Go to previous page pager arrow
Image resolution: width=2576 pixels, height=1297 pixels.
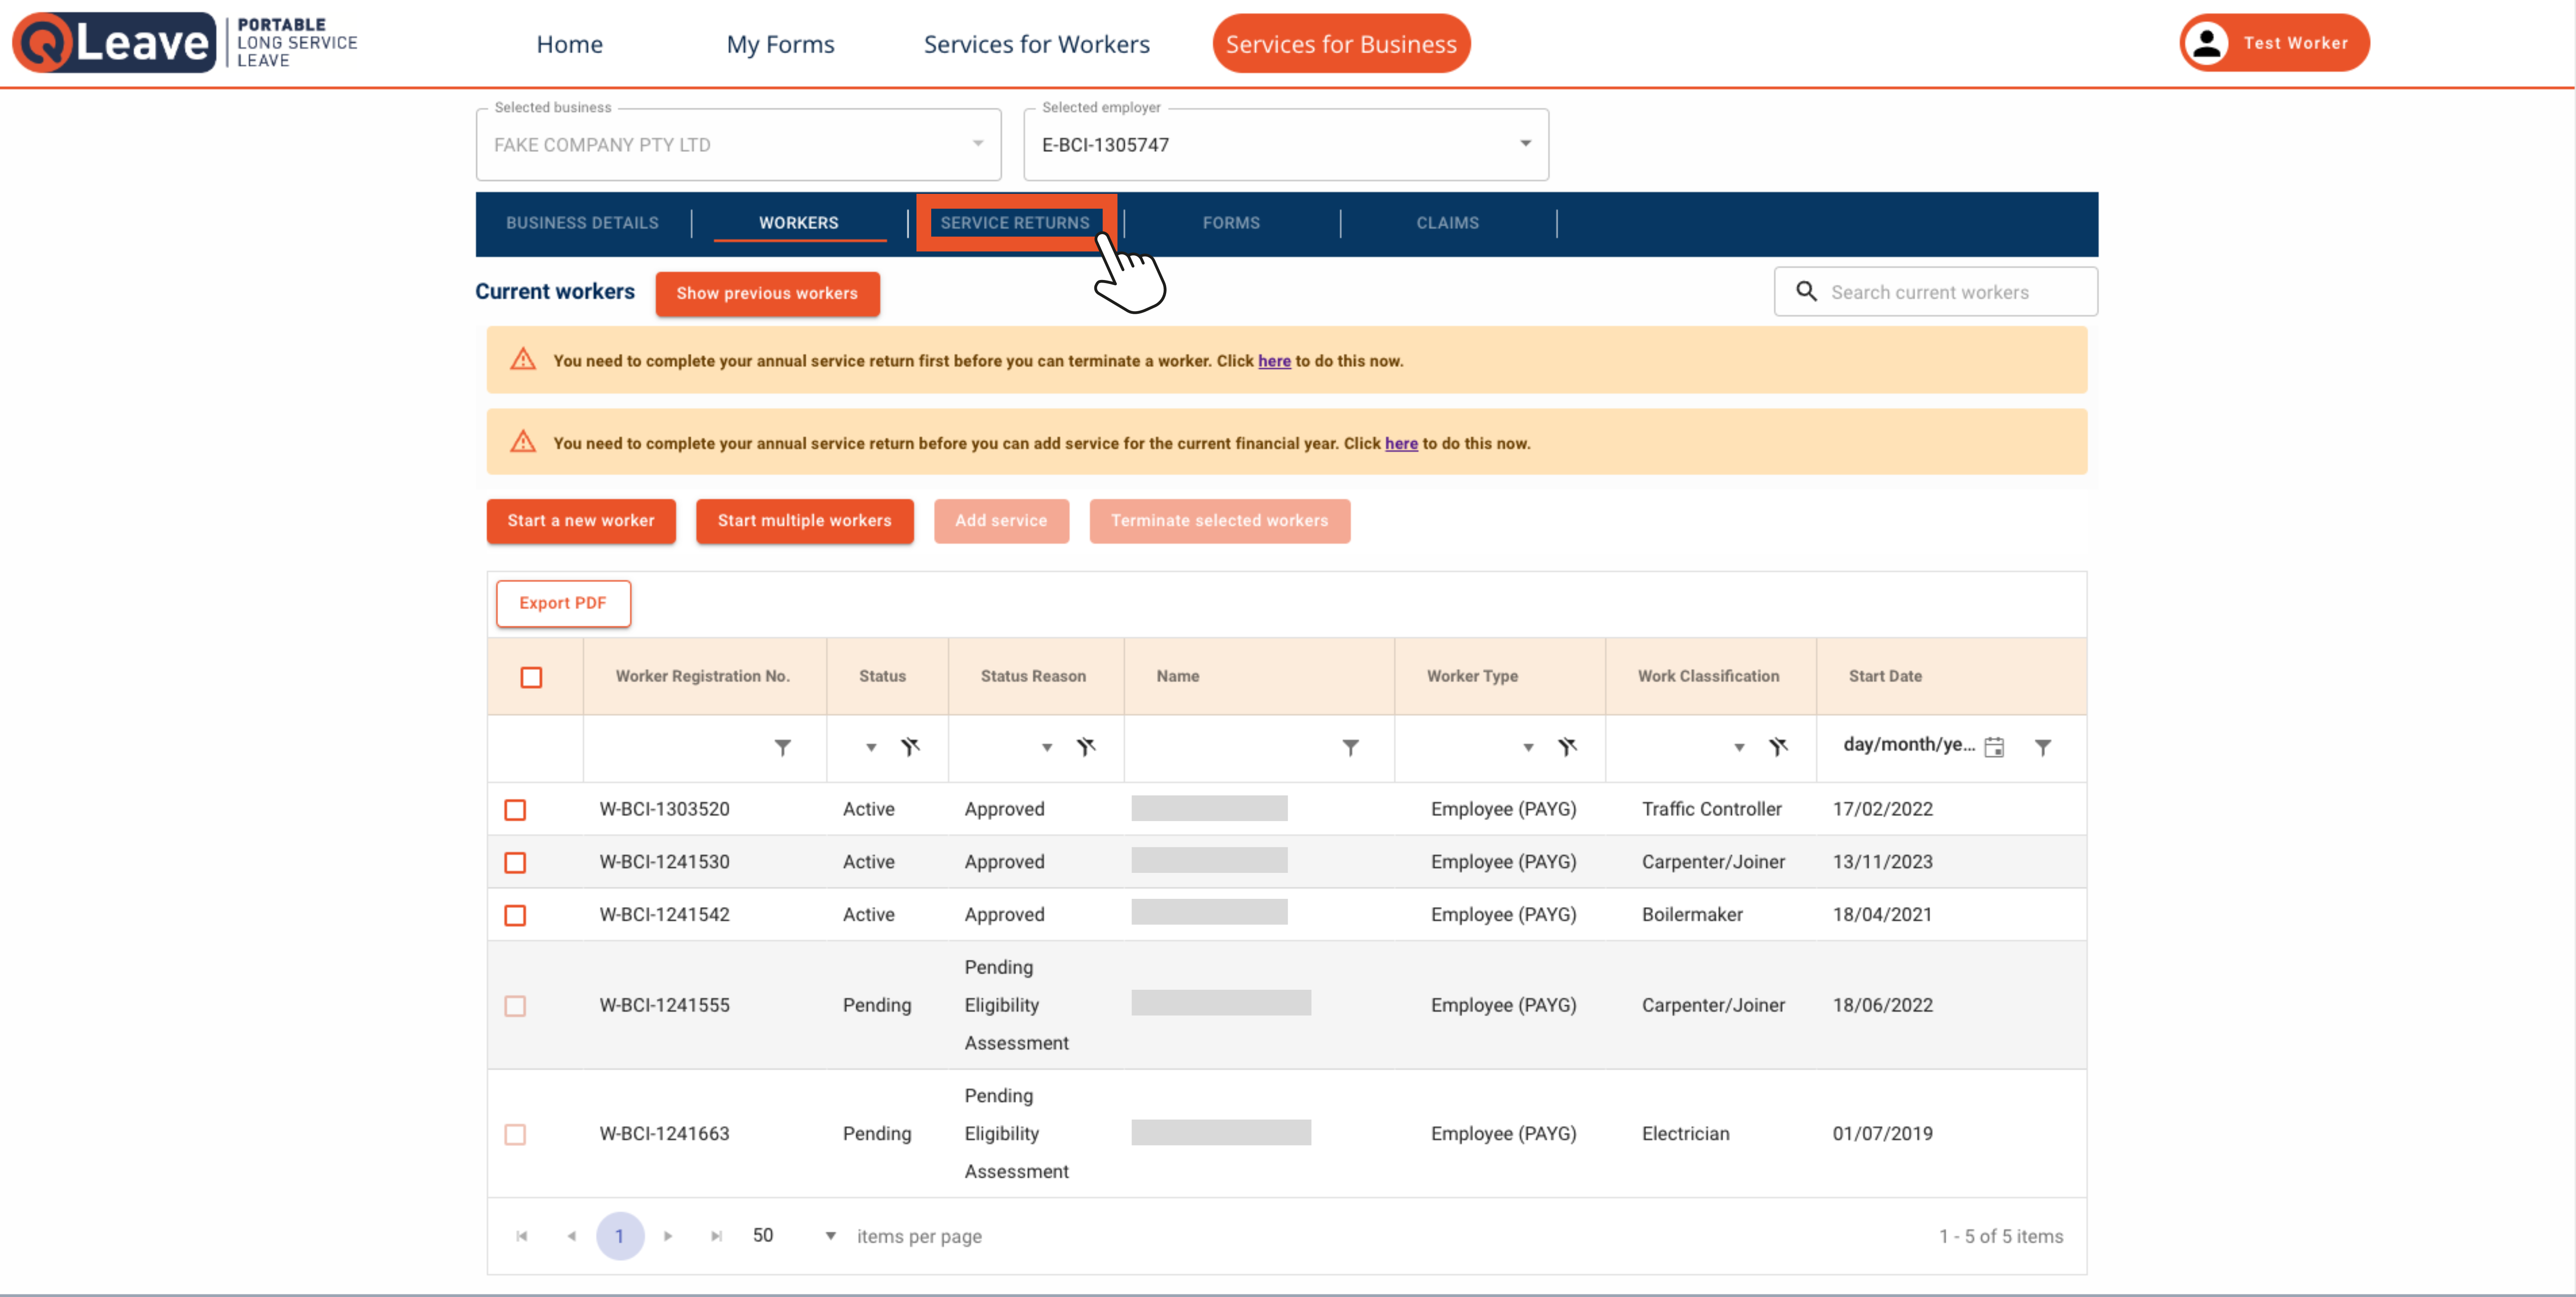point(571,1236)
